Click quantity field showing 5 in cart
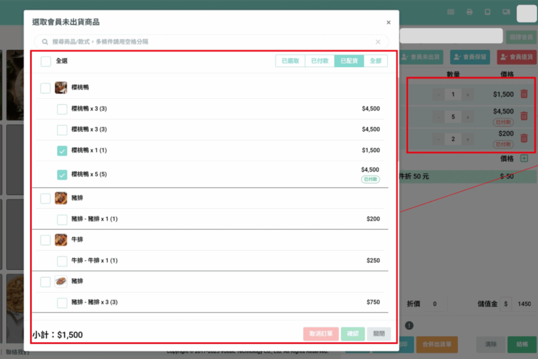The width and height of the screenshot is (538, 359). point(453,117)
